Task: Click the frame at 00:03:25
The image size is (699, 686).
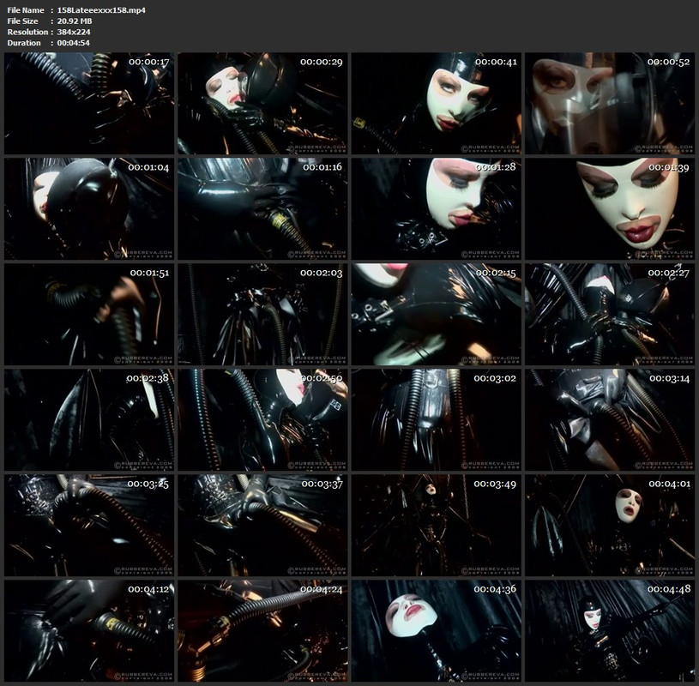Action: coord(89,525)
